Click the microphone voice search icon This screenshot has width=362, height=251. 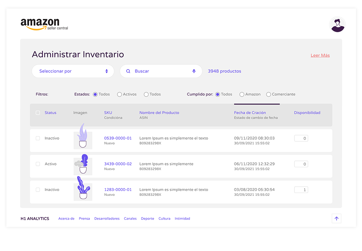click(194, 71)
